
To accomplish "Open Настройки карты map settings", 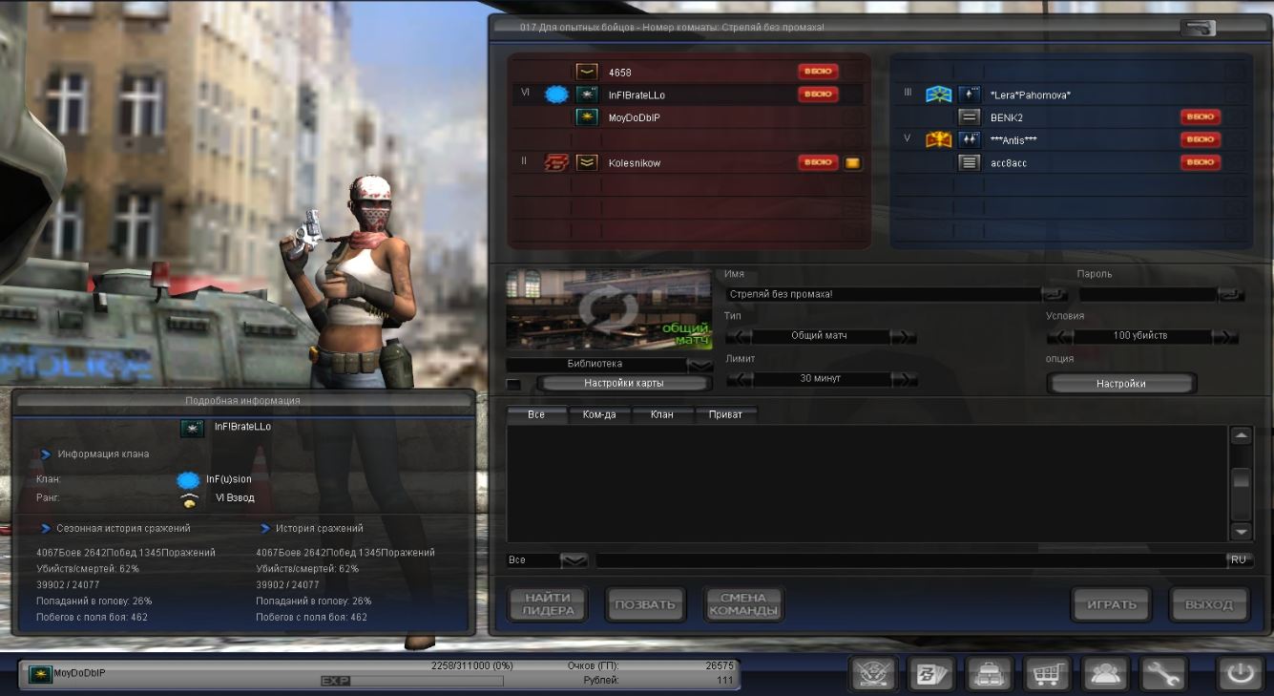I will click(x=624, y=384).
